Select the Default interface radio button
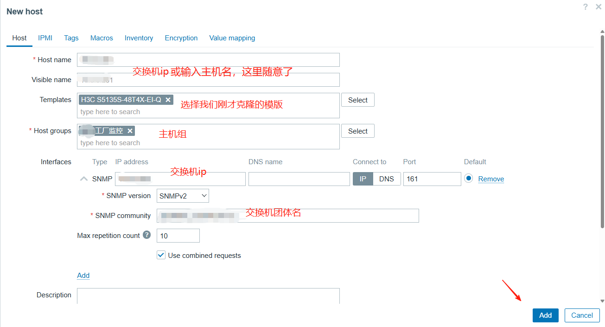Image resolution: width=605 pixels, height=327 pixels. [468, 179]
